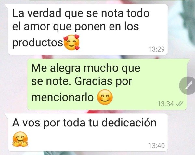Viewport: 195px width, 155px height.
Task: Select message A vos por toda
Action: (88, 132)
